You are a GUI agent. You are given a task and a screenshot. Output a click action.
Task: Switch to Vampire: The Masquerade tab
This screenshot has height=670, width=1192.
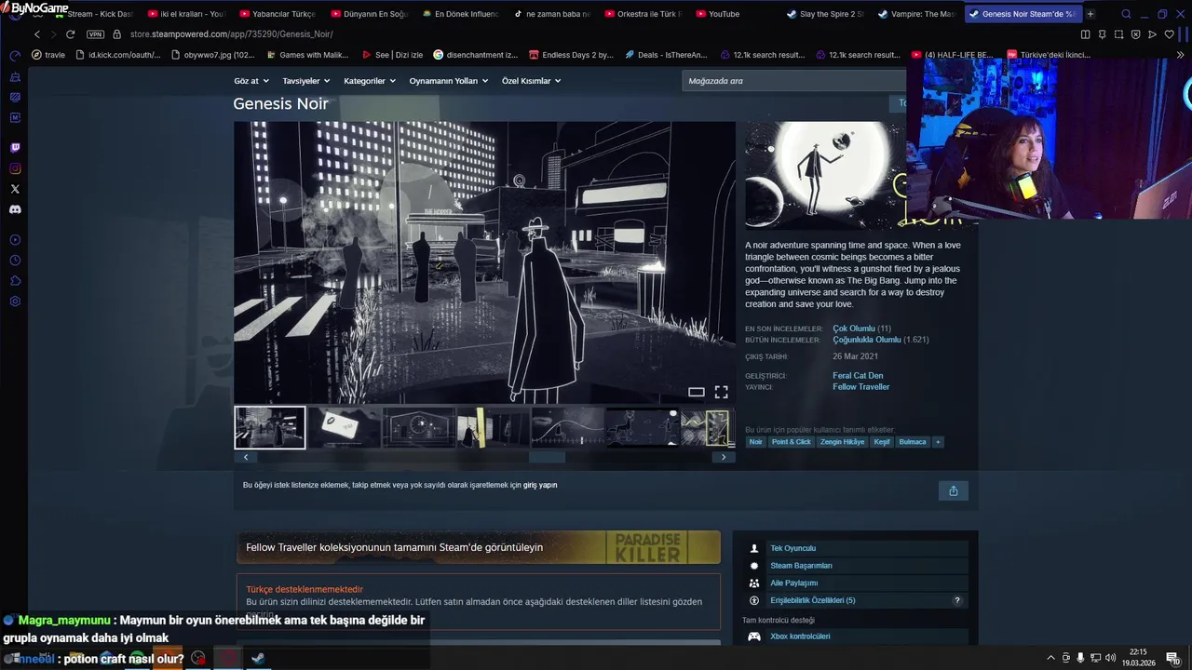[916, 14]
